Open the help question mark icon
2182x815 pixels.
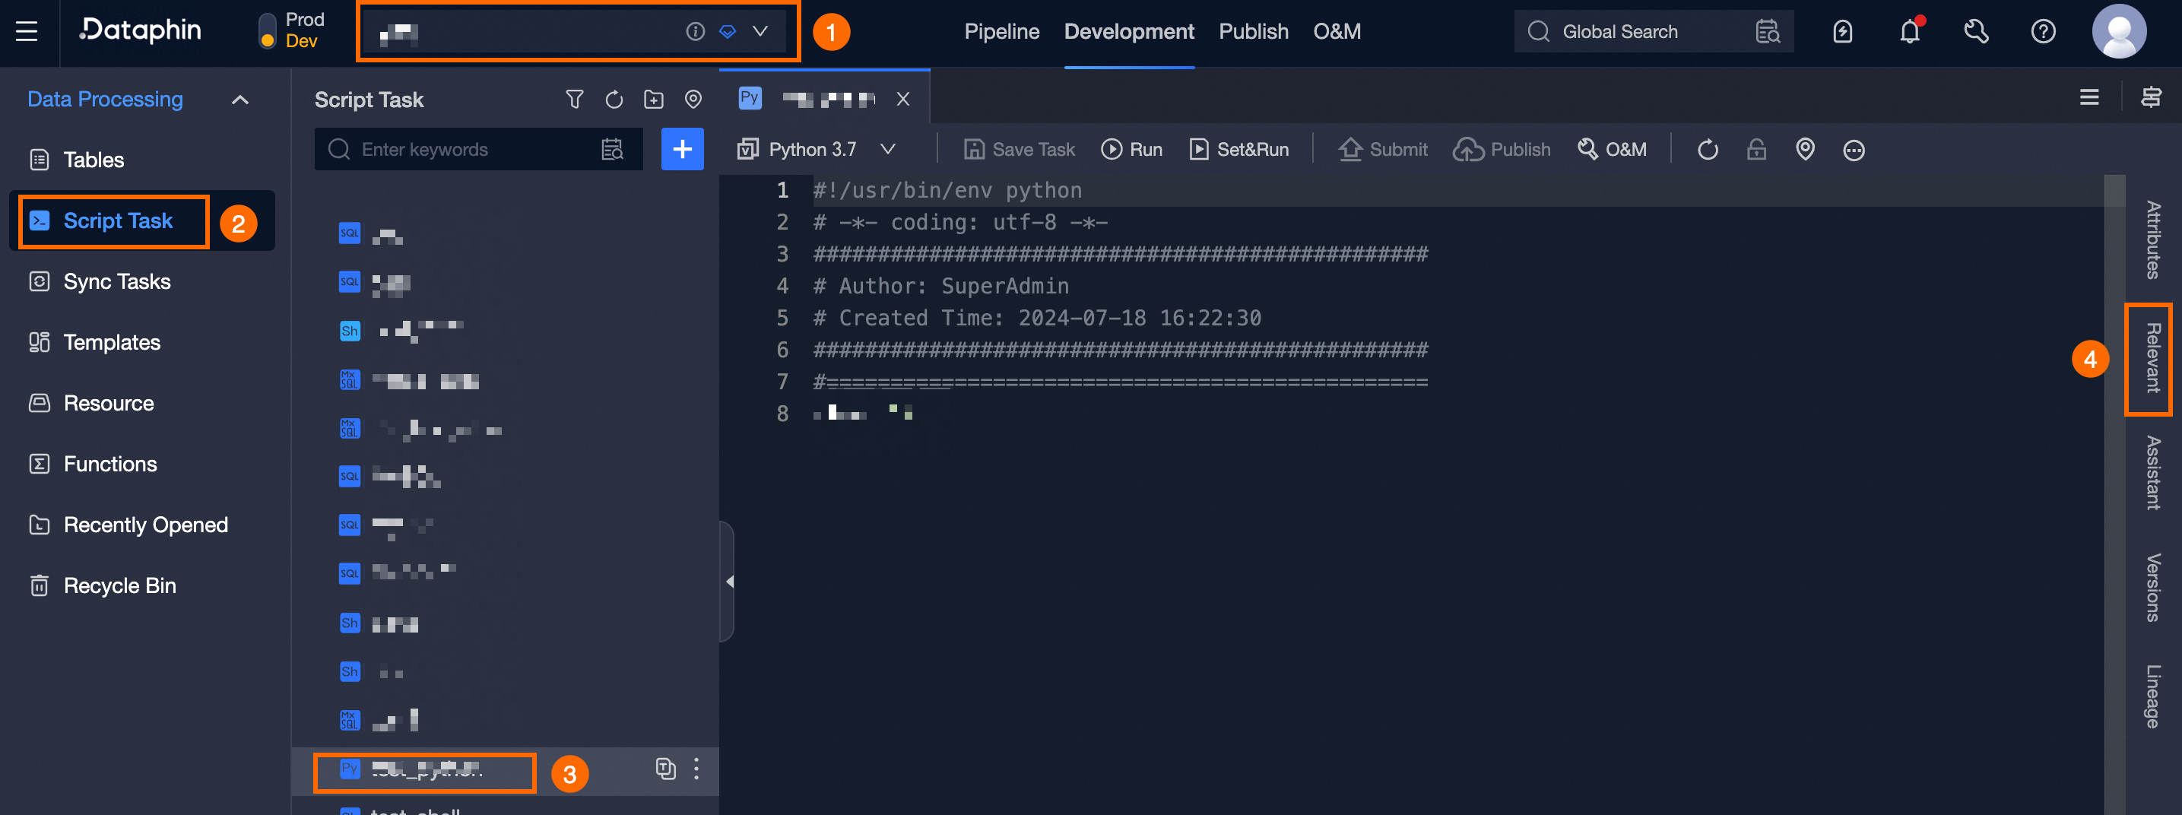pos(2043,31)
